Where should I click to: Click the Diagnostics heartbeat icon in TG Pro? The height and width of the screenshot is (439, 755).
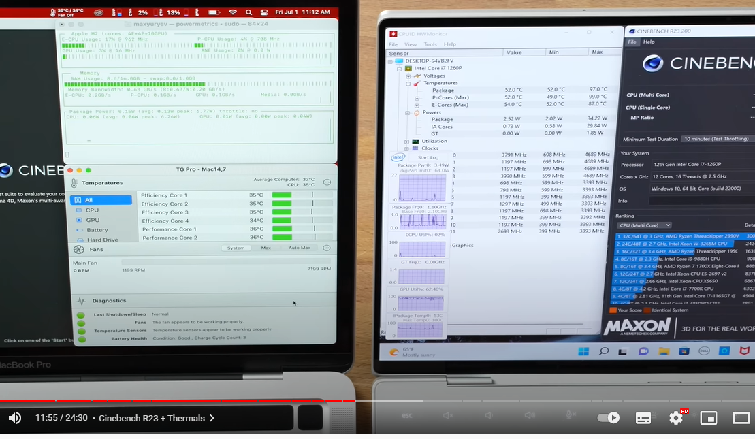tap(82, 301)
